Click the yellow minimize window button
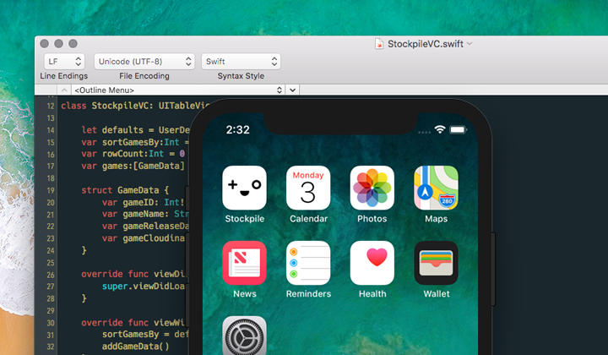The height and width of the screenshot is (355, 608). coord(60,43)
